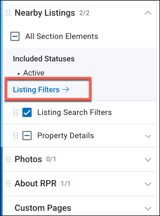Click the Listing Search Filters drag handle

click(x=16, y=112)
